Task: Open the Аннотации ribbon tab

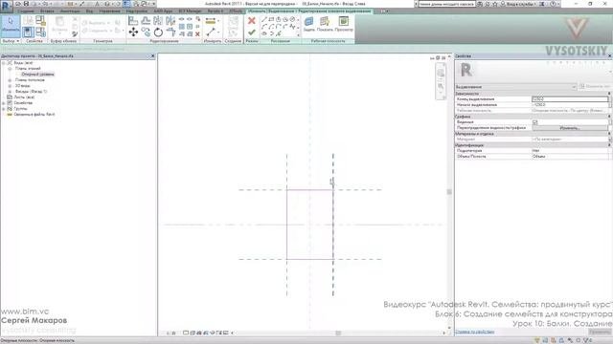Action: [70, 11]
